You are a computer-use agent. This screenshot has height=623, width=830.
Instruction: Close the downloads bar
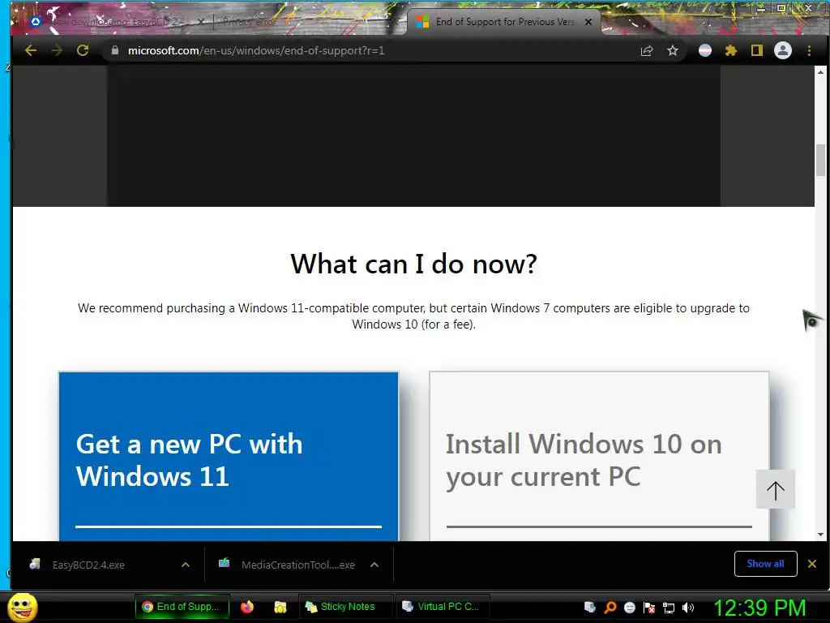coord(812,564)
